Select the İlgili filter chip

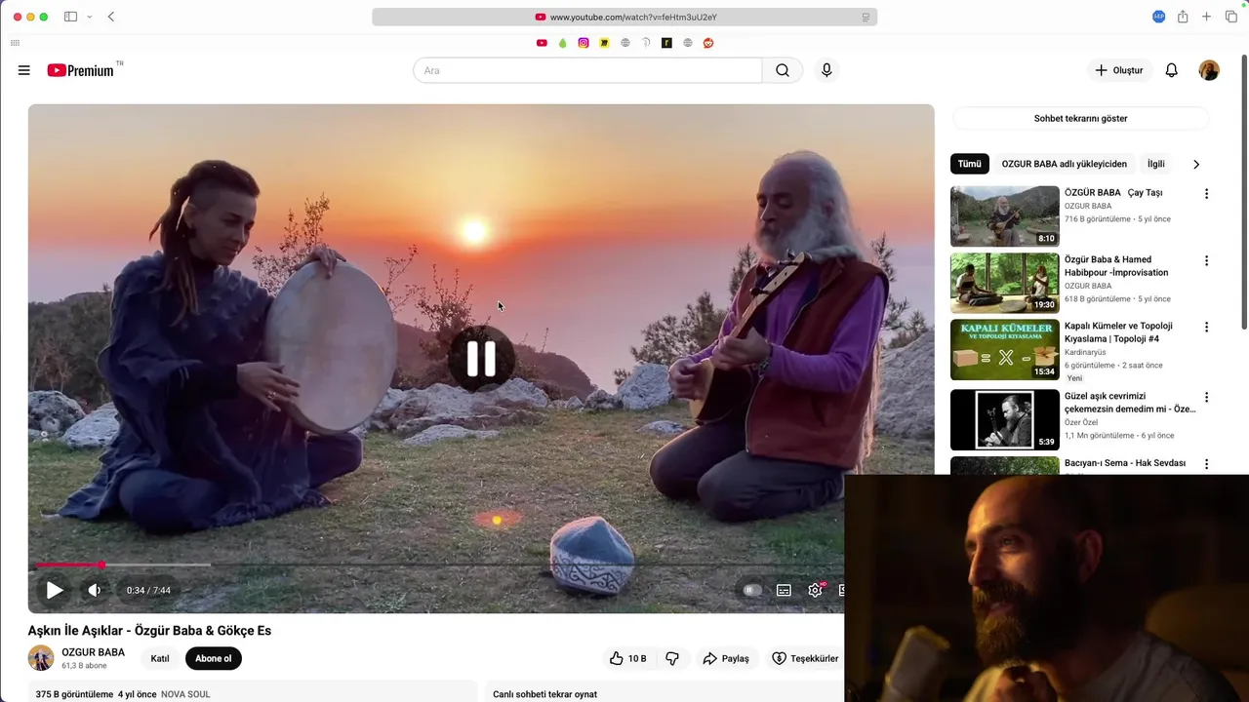pyautogui.click(x=1156, y=164)
